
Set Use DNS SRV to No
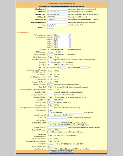48,74
